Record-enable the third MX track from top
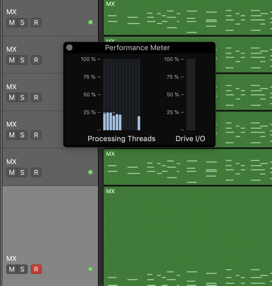The image size is (272, 286). click(x=36, y=97)
